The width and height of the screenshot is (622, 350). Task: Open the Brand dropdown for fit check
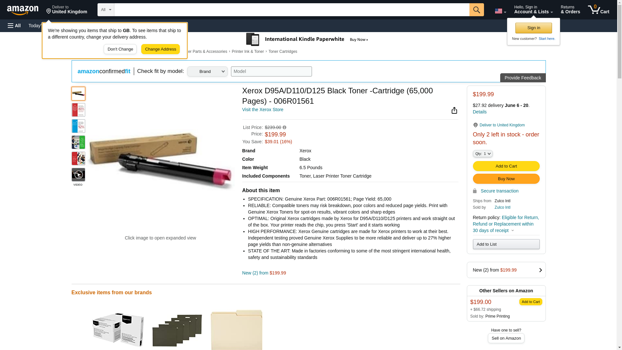pos(207,72)
